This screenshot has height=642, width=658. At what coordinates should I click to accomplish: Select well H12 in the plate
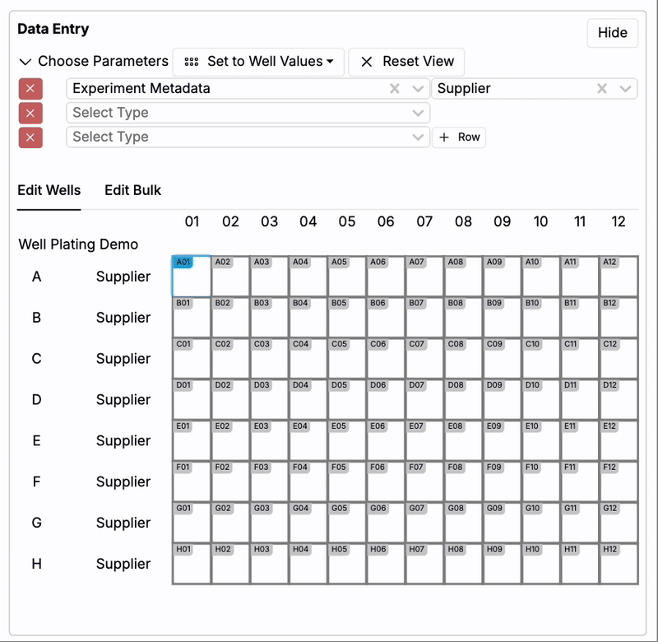click(619, 564)
